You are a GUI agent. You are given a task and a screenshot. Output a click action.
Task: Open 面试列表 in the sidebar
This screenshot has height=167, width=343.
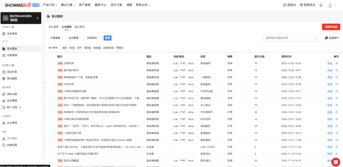tap(21, 72)
